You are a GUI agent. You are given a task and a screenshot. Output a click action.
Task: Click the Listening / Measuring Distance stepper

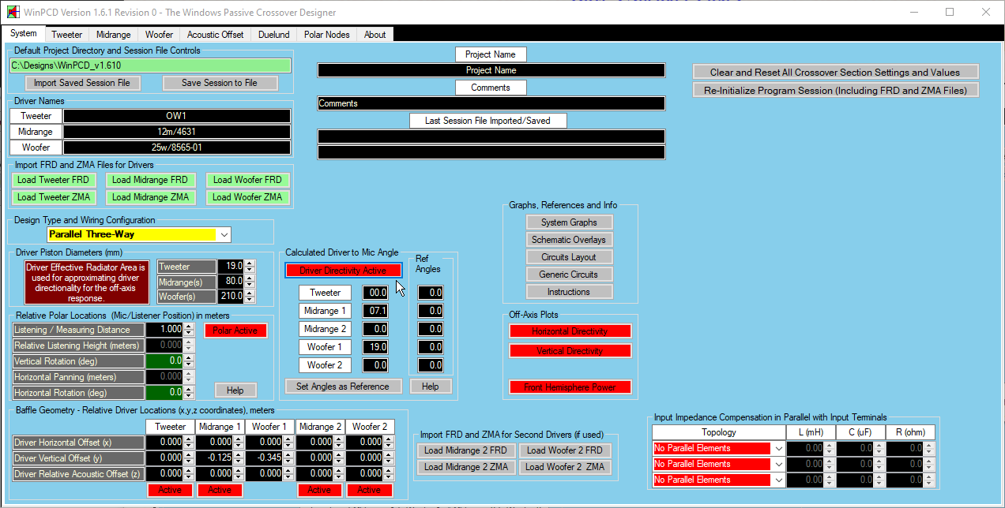(188, 330)
